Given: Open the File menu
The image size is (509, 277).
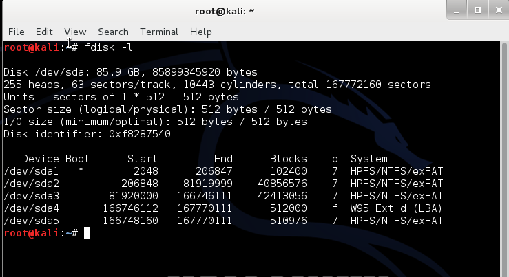Looking at the screenshot, I should 17,32.
